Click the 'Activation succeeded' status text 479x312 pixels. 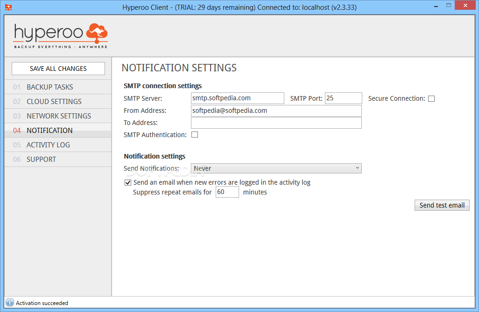tap(42, 303)
